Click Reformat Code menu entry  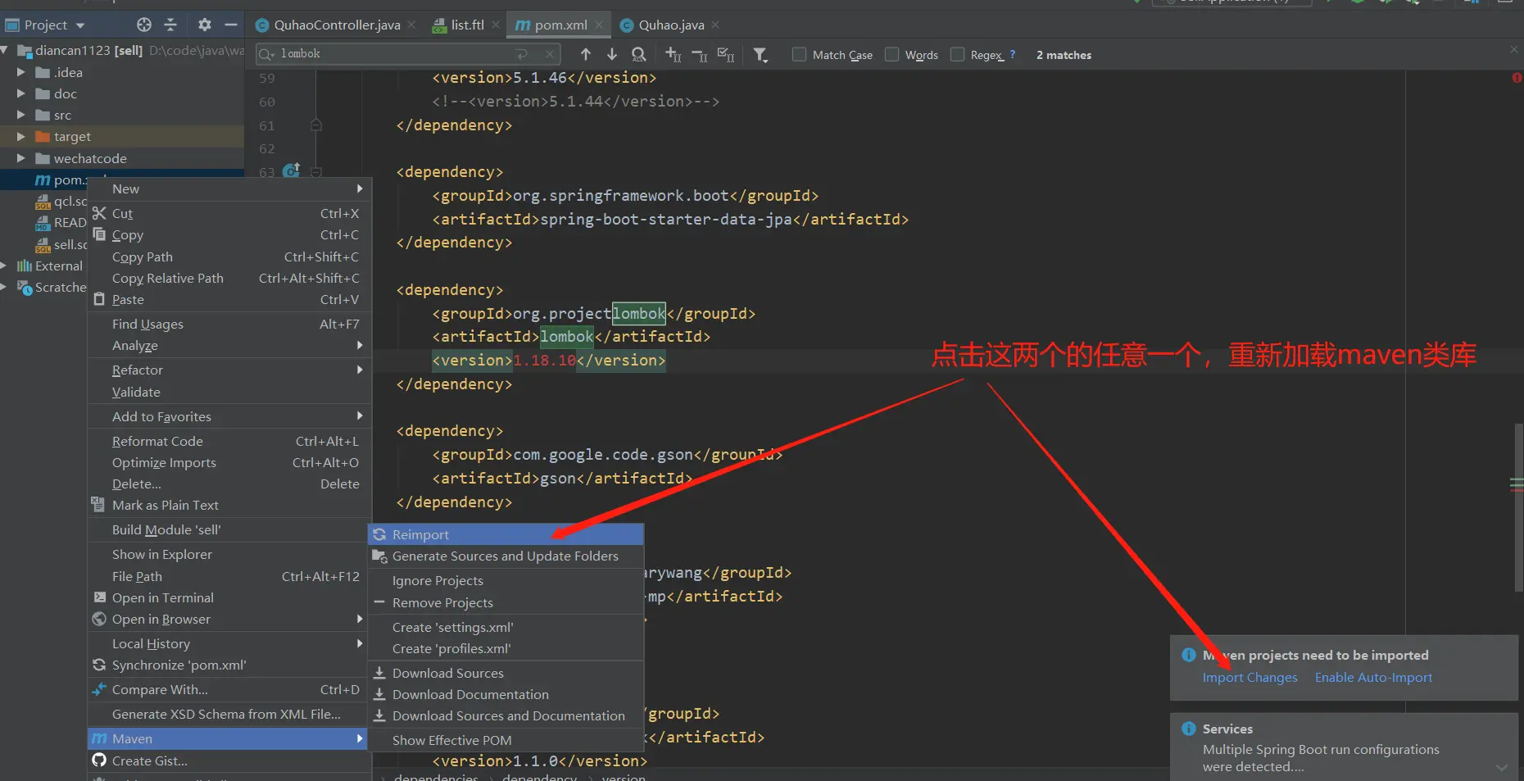pyautogui.click(x=229, y=441)
